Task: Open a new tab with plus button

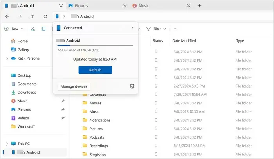Action: pos(199,6)
